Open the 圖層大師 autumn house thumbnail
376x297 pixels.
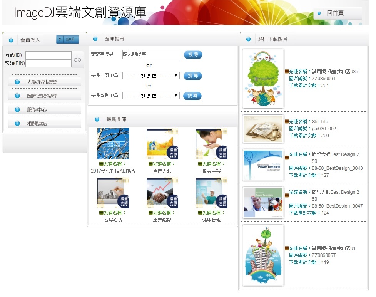[x=162, y=144]
